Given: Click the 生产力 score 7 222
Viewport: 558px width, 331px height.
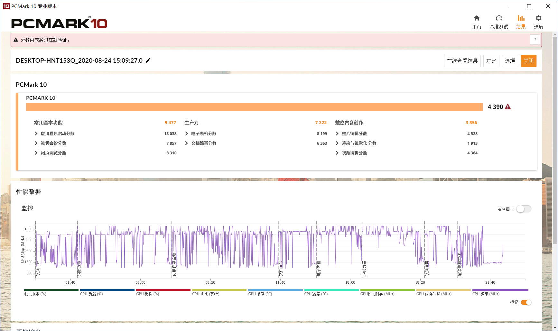Looking at the screenshot, I should point(321,123).
